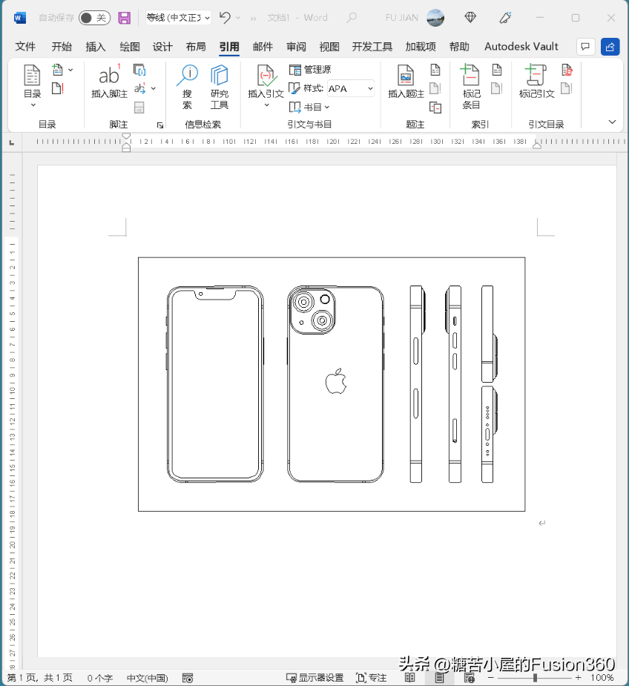
Task: Click the blue Share button
Action: [610, 47]
